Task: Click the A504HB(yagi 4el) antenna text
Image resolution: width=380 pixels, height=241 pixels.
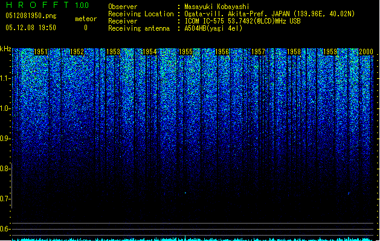Action: [213, 28]
